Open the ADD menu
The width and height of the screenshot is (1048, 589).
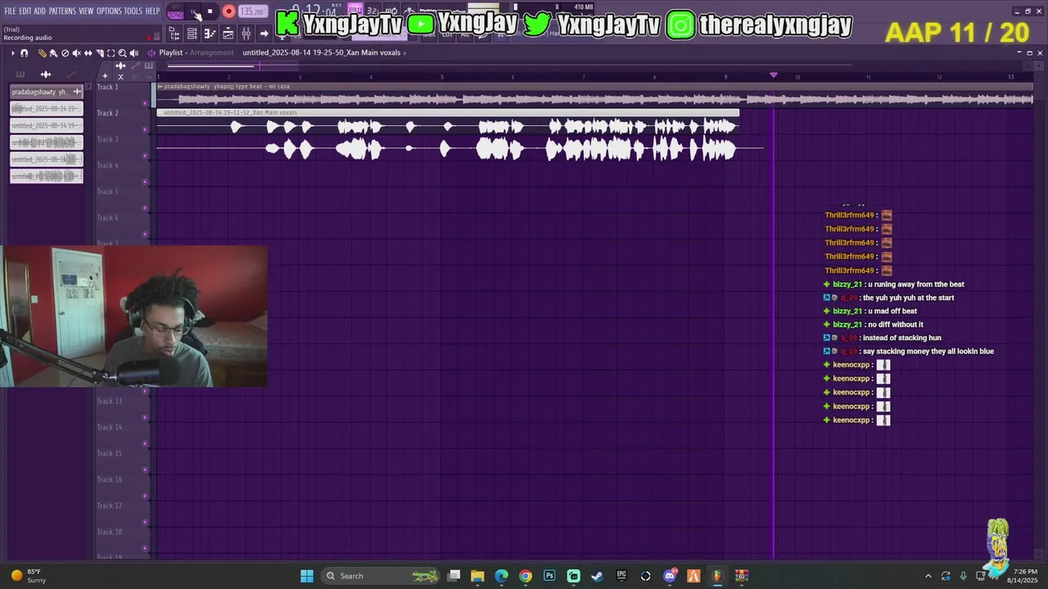[x=39, y=11]
